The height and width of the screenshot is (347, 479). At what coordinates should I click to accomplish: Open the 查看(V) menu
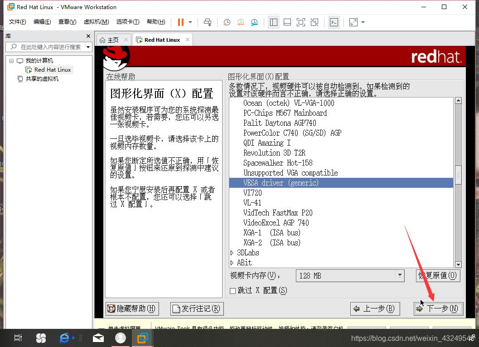tap(67, 22)
